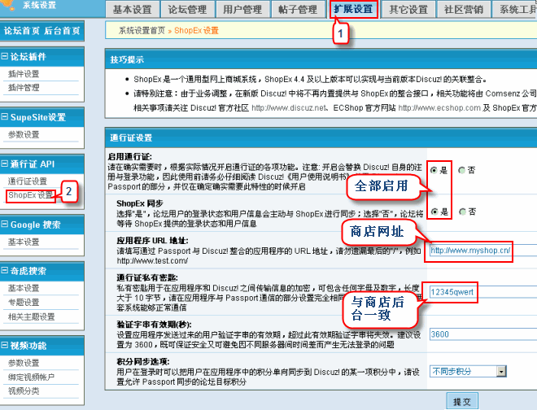Viewport: 537px width, 410px height.
Task: Click the 应用程序 URL 地址 input field
Action: coord(470,251)
